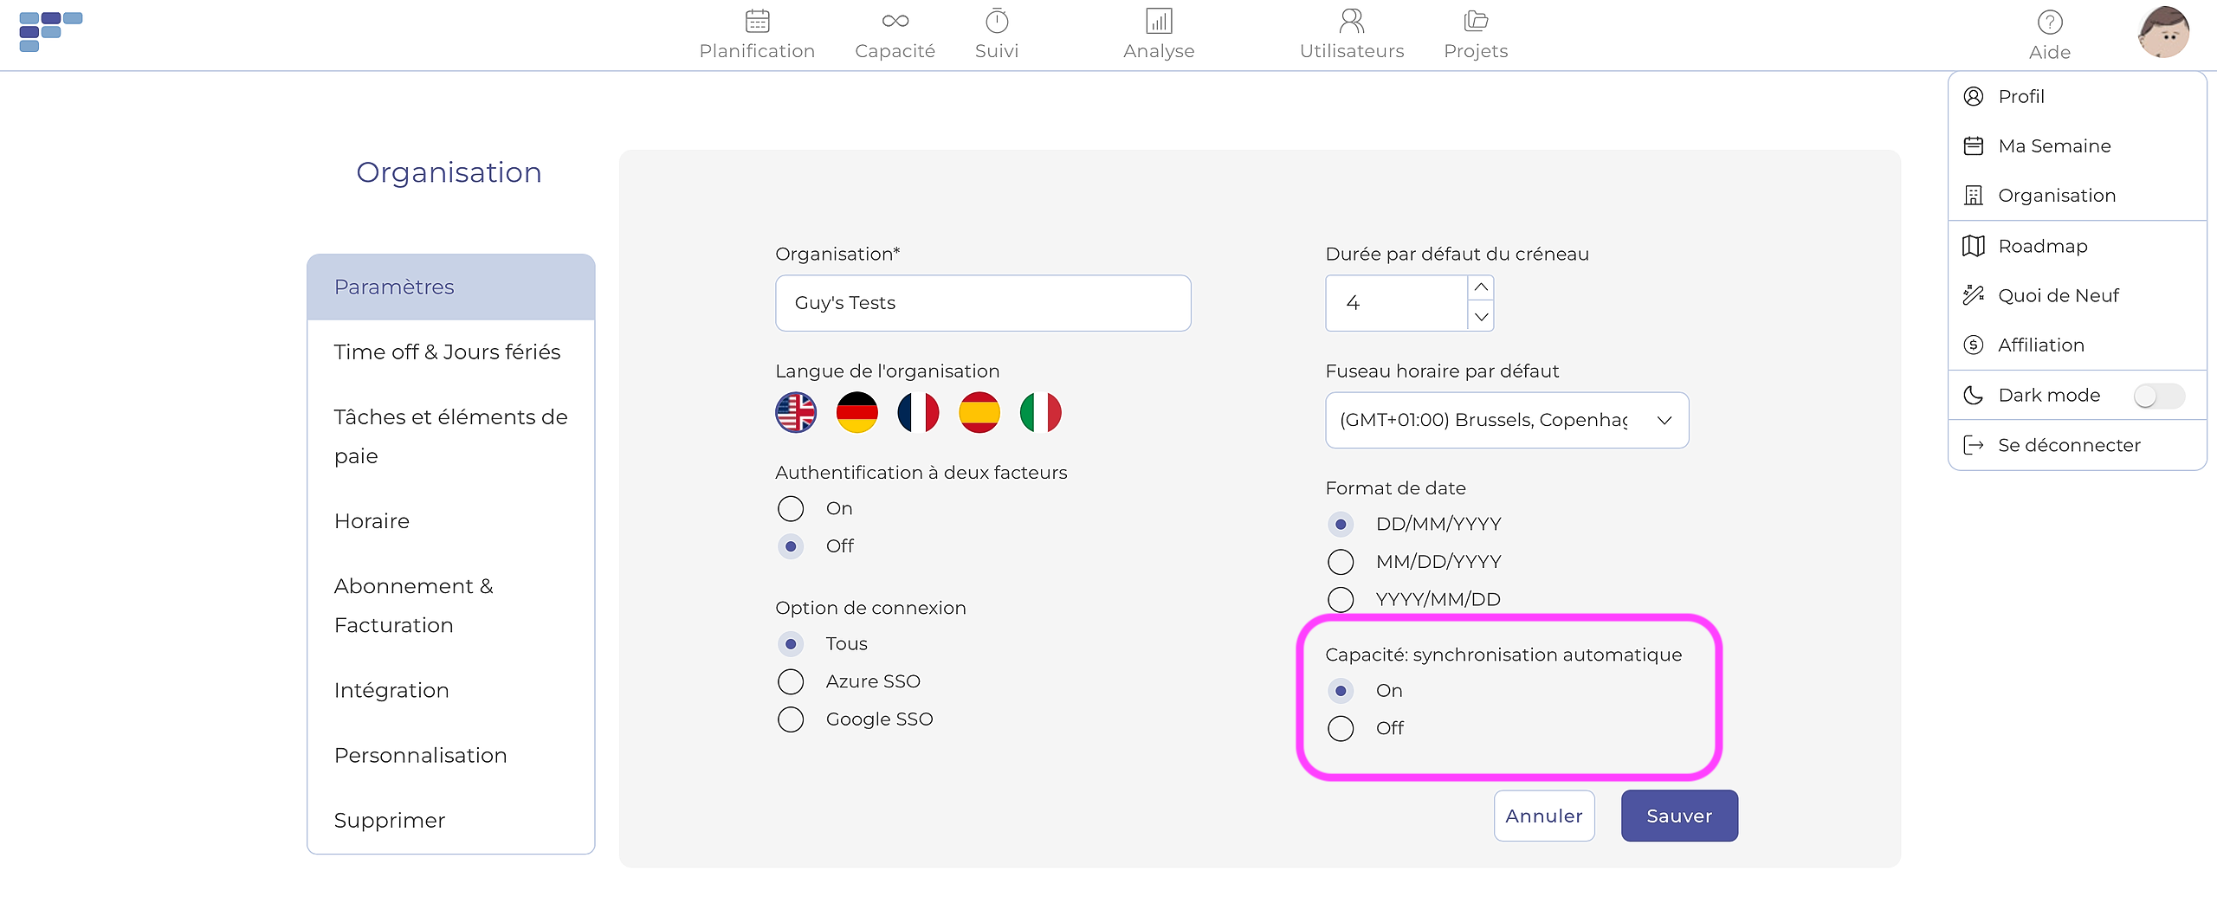Open the Analyse chart icon
The height and width of the screenshot is (916, 2217).
click(x=1158, y=21)
